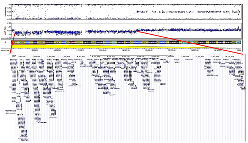Viewport: 248px width, 143px height.
Task: Select position label 11.618.681
Action: [x=103, y=50]
